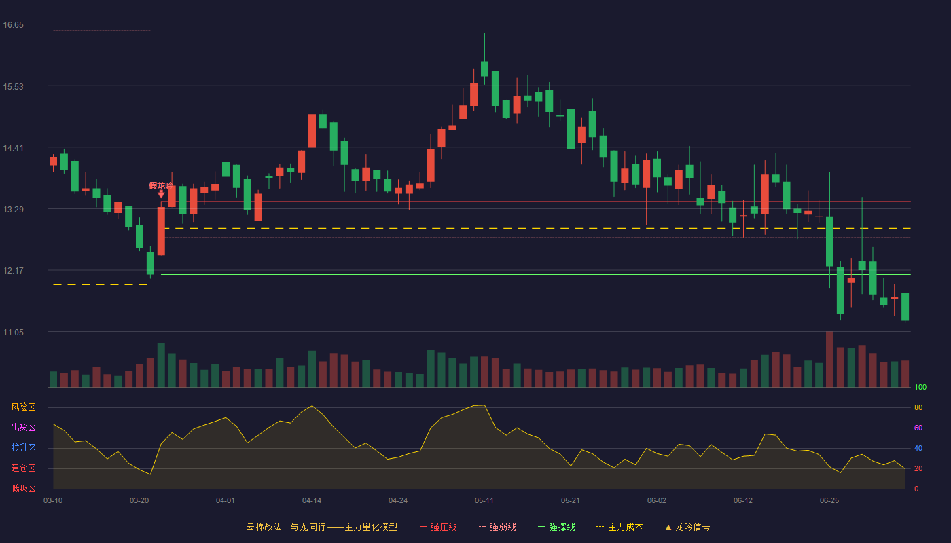Click the 03-10 date axis label
The height and width of the screenshot is (543, 951).
tap(53, 500)
